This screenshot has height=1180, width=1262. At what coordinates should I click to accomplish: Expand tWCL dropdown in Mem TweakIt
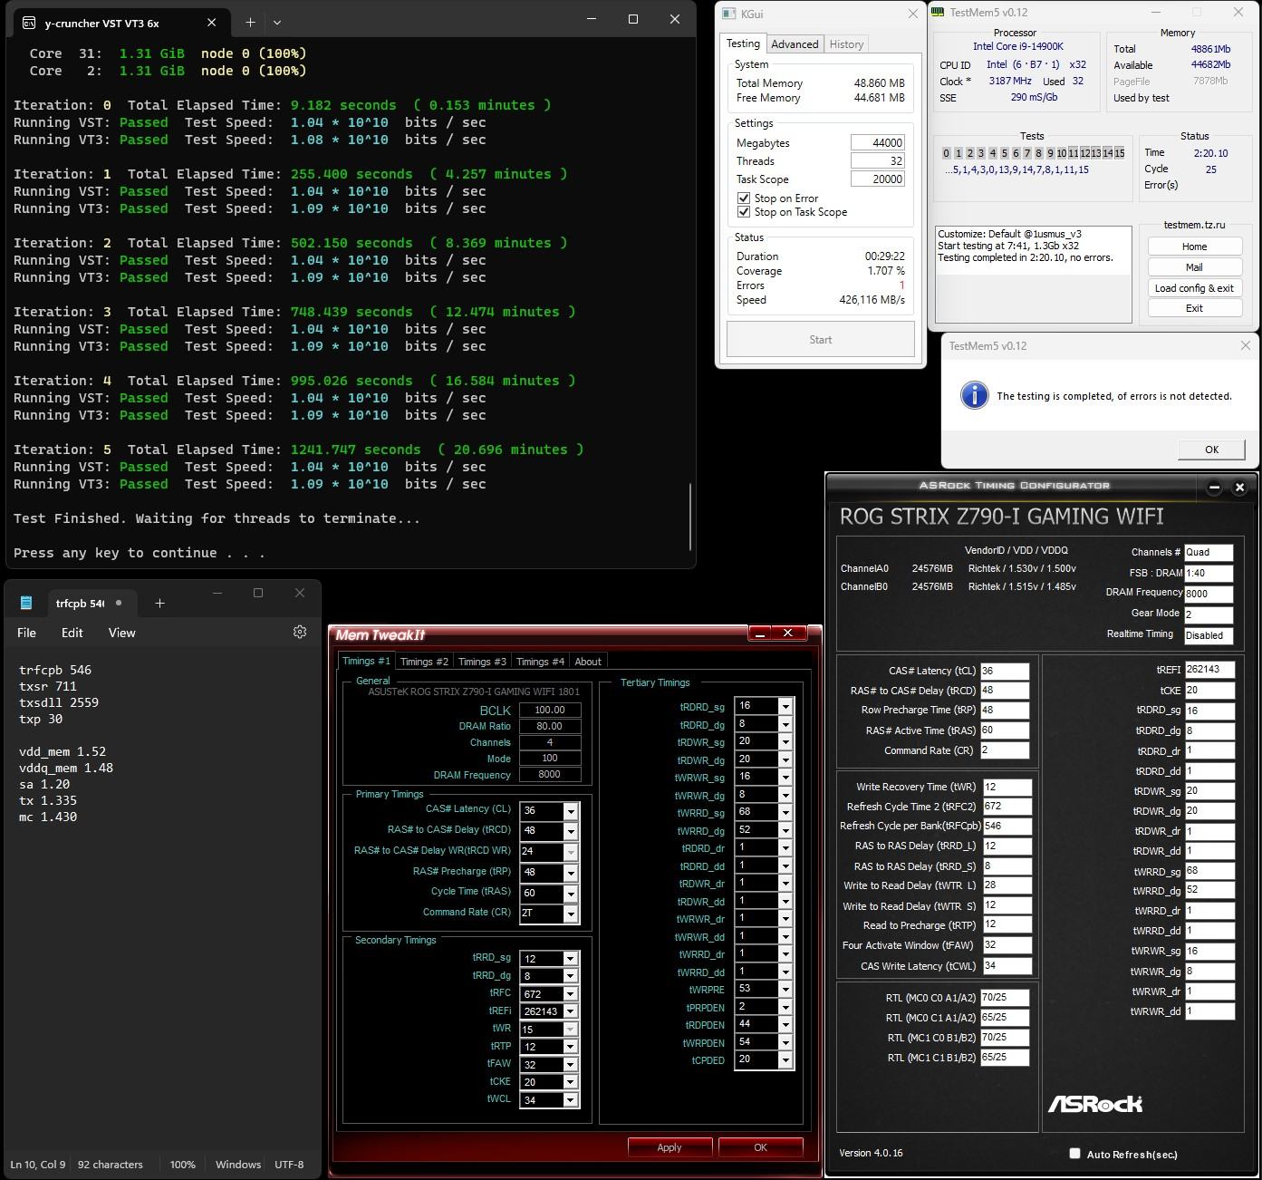(x=570, y=1100)
